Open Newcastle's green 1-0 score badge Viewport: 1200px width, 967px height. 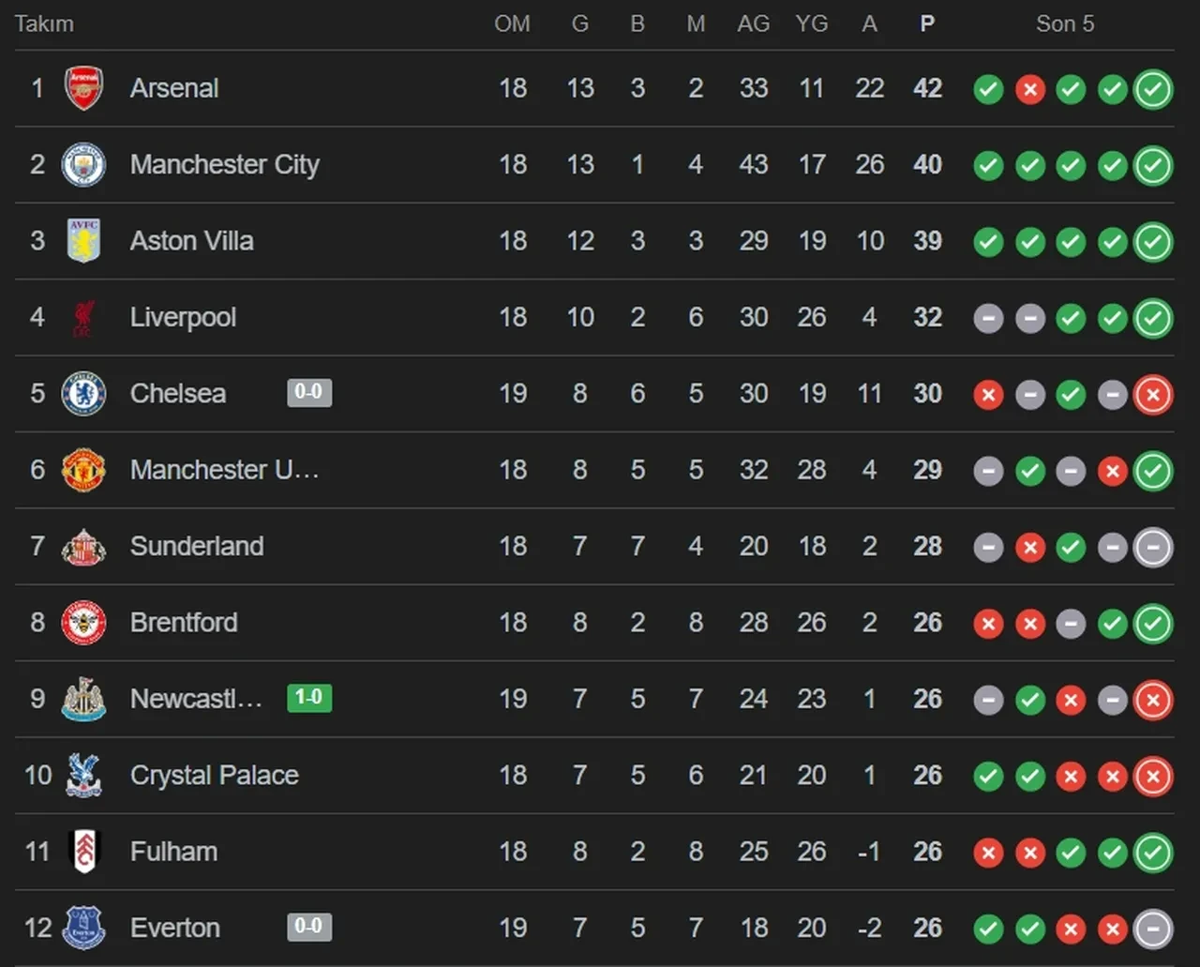click(x=309, y=698)
